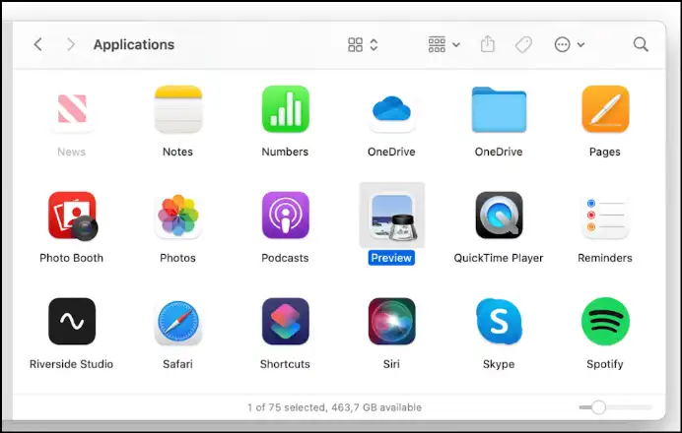Go back with the left chevron
Image resolution: width=682 pixels, height=433 pixels.
click(38, 44)
